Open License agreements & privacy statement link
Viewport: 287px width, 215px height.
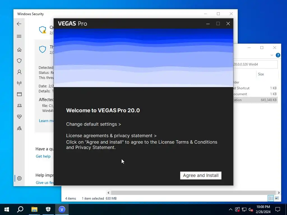111,136
